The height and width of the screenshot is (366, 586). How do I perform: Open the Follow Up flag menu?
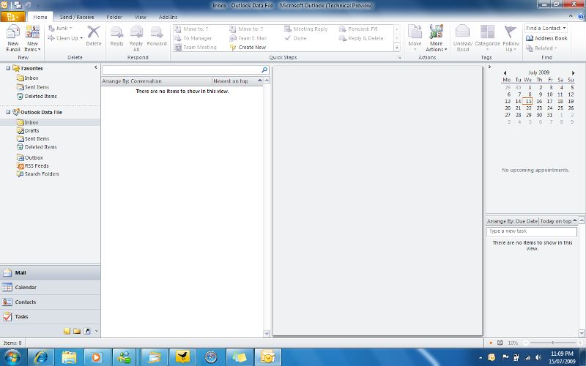pos(511,38)
